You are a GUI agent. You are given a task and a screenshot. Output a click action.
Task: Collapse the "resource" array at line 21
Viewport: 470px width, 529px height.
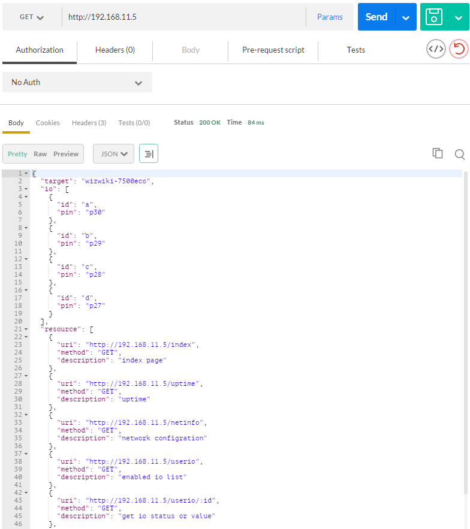click(x=26, y=330)
